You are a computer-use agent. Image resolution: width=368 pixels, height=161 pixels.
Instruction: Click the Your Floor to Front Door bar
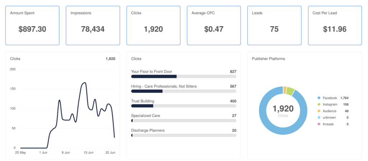point(184,76)
